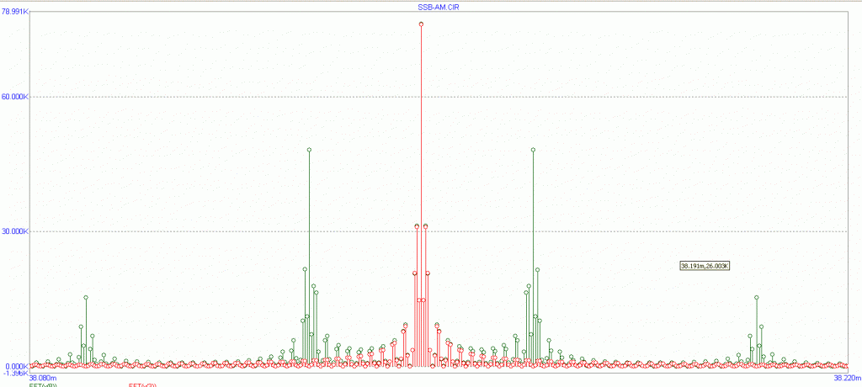Click the 38.220m x-axis end label
Image resolution: width=862 pixels, height=387 pixels.
coord(846,379)
